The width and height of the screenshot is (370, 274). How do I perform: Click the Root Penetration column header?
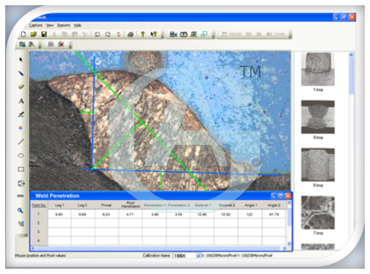(x=131, y=205)
